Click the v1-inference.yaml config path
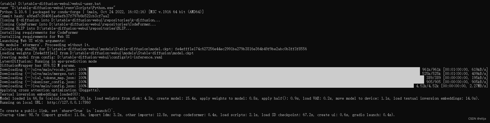 click(x=110, y=57)
